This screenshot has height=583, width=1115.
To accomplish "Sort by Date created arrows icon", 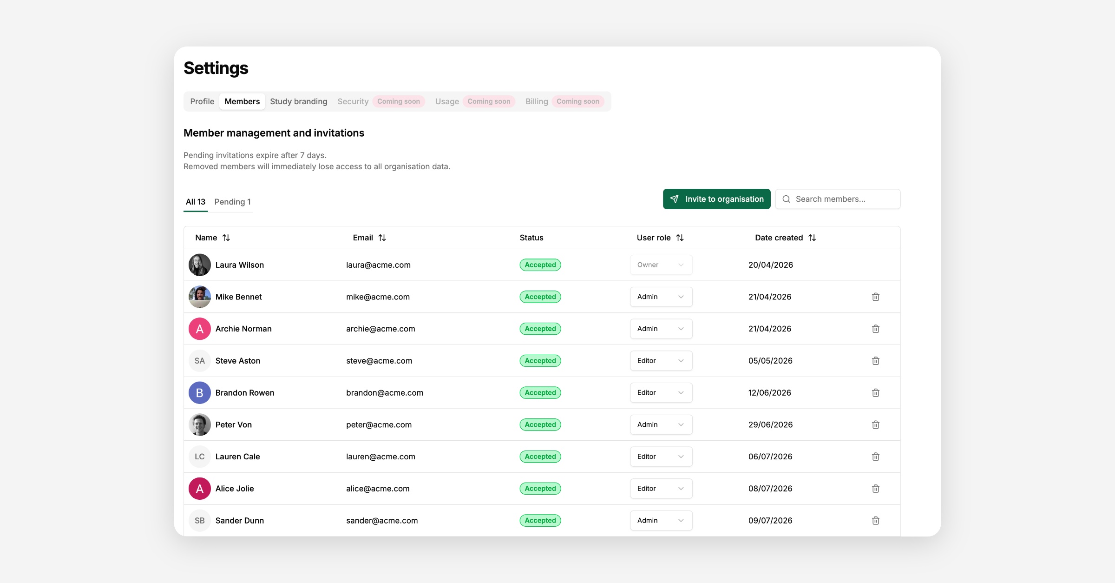I will point(812,238).
